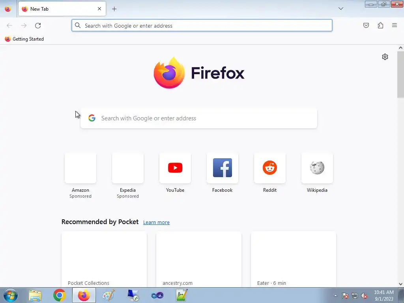Image resolution: width=404 pixels, height=303 pixels.
Task: Open the Firefox application menu
Action: 395,25
